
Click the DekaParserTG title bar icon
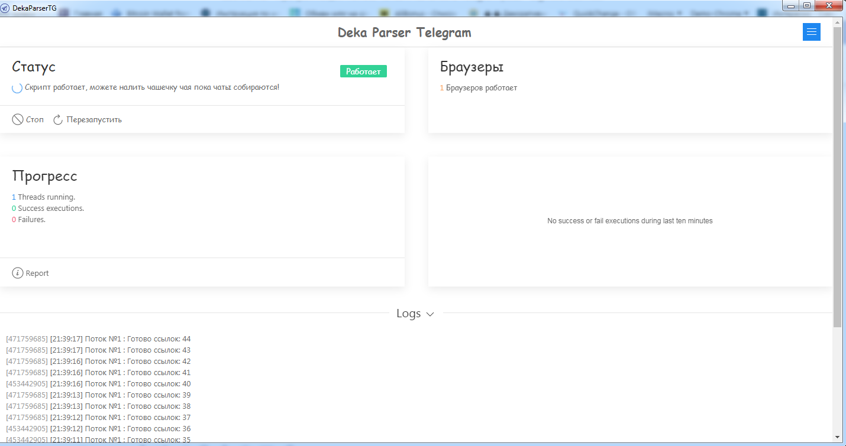click(5, 8)
